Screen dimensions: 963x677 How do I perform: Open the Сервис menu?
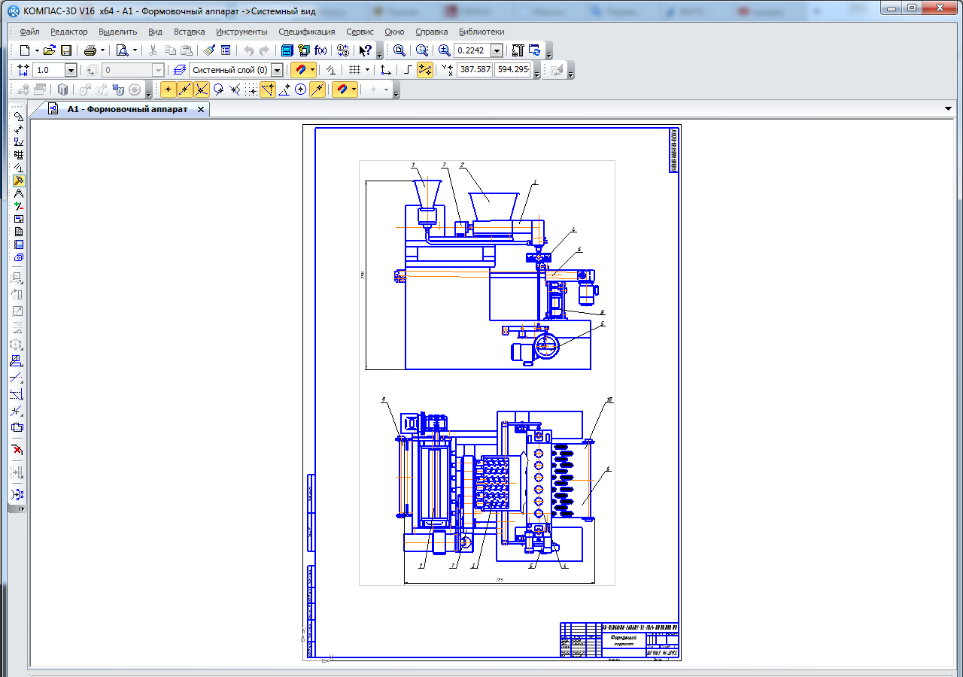[x=360, y=32]
